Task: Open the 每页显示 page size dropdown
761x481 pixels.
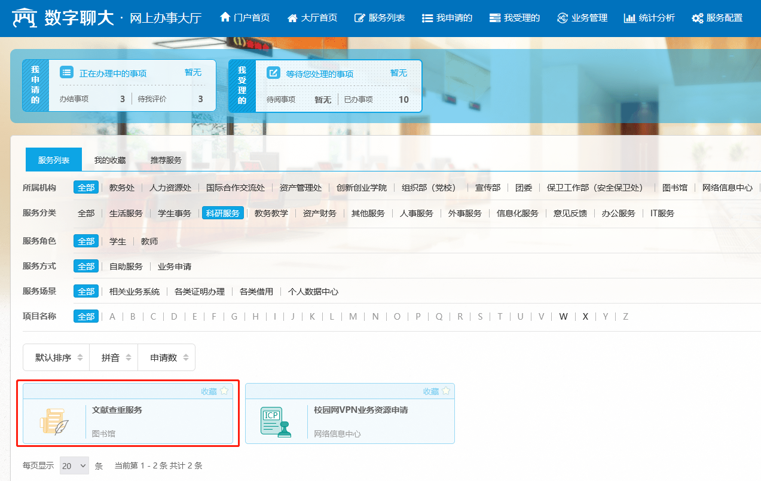Action: coord(74,465)
